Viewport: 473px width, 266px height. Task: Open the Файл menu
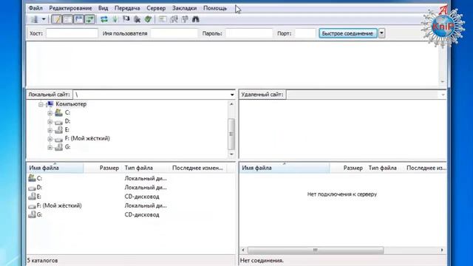35,8
